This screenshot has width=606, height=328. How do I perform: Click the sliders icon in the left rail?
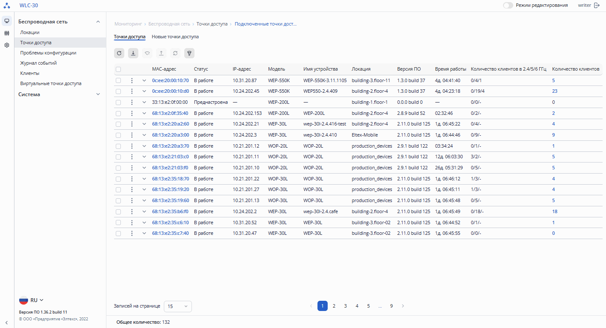point(7,33)
